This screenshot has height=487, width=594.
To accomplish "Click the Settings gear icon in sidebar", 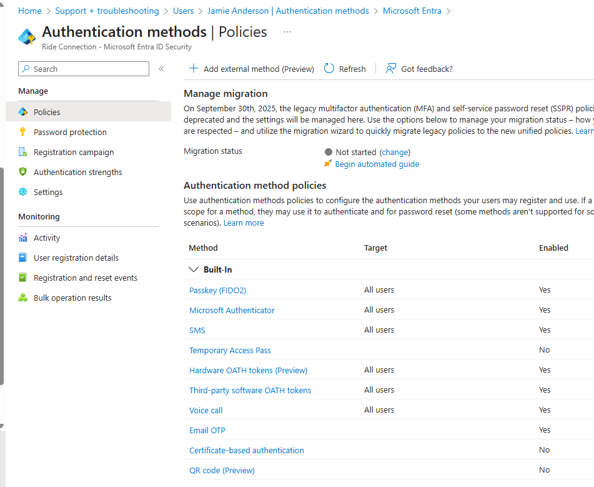I will coord(23,192).
